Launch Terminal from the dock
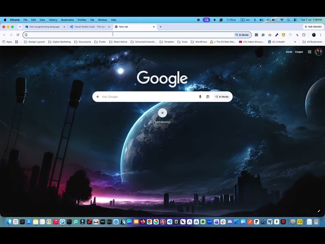Screen dimensions: 325x244 [x=69, y=222]
